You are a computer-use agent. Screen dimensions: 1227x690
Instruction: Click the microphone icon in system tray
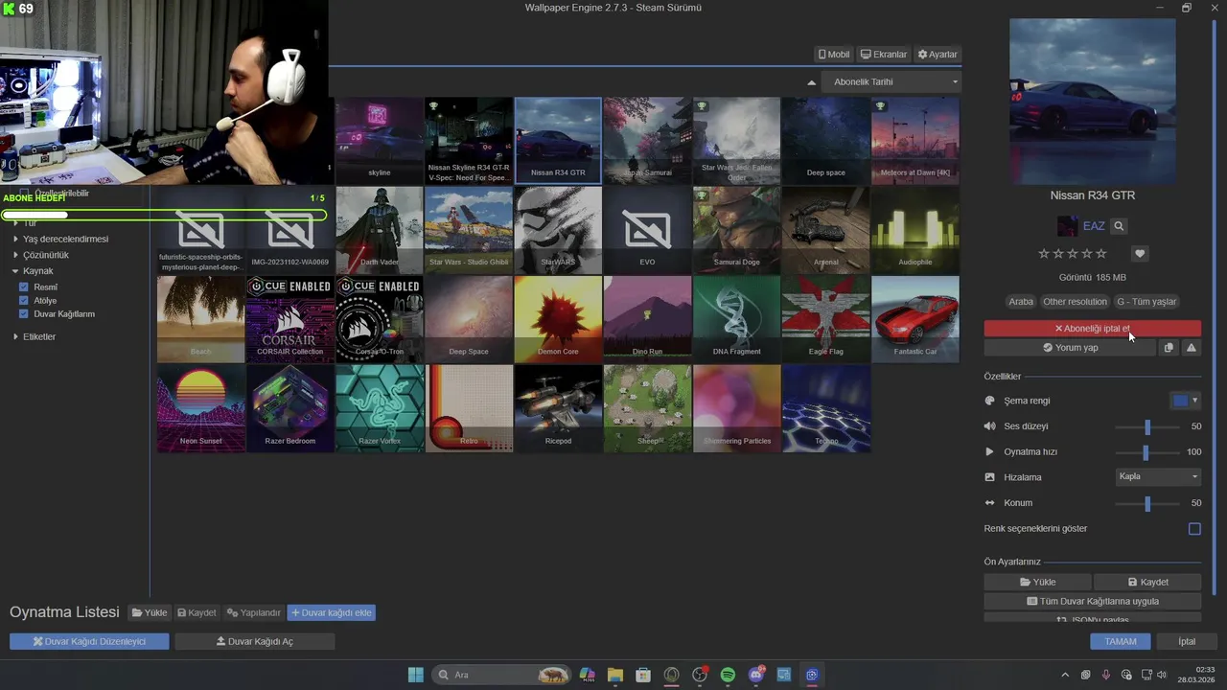pyautogui.click(x=1106, y=675)
